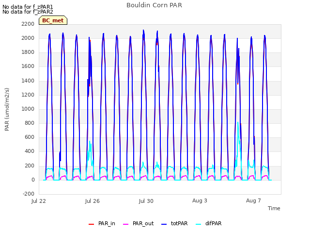Click the 1400 y-axis tick label

click(28, 81)
